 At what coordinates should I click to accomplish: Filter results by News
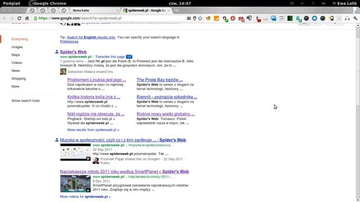[x=16, y=71]
